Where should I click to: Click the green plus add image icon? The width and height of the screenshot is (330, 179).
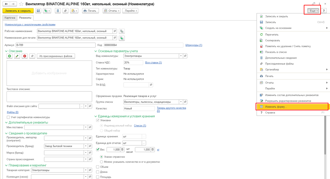(x=9, y=56)
